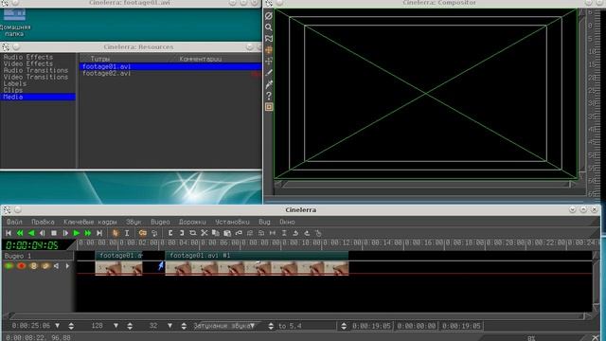Viewport: 606px width, 341px height.
Task: Click the fit autos to display icon
Action: point(284,233)
